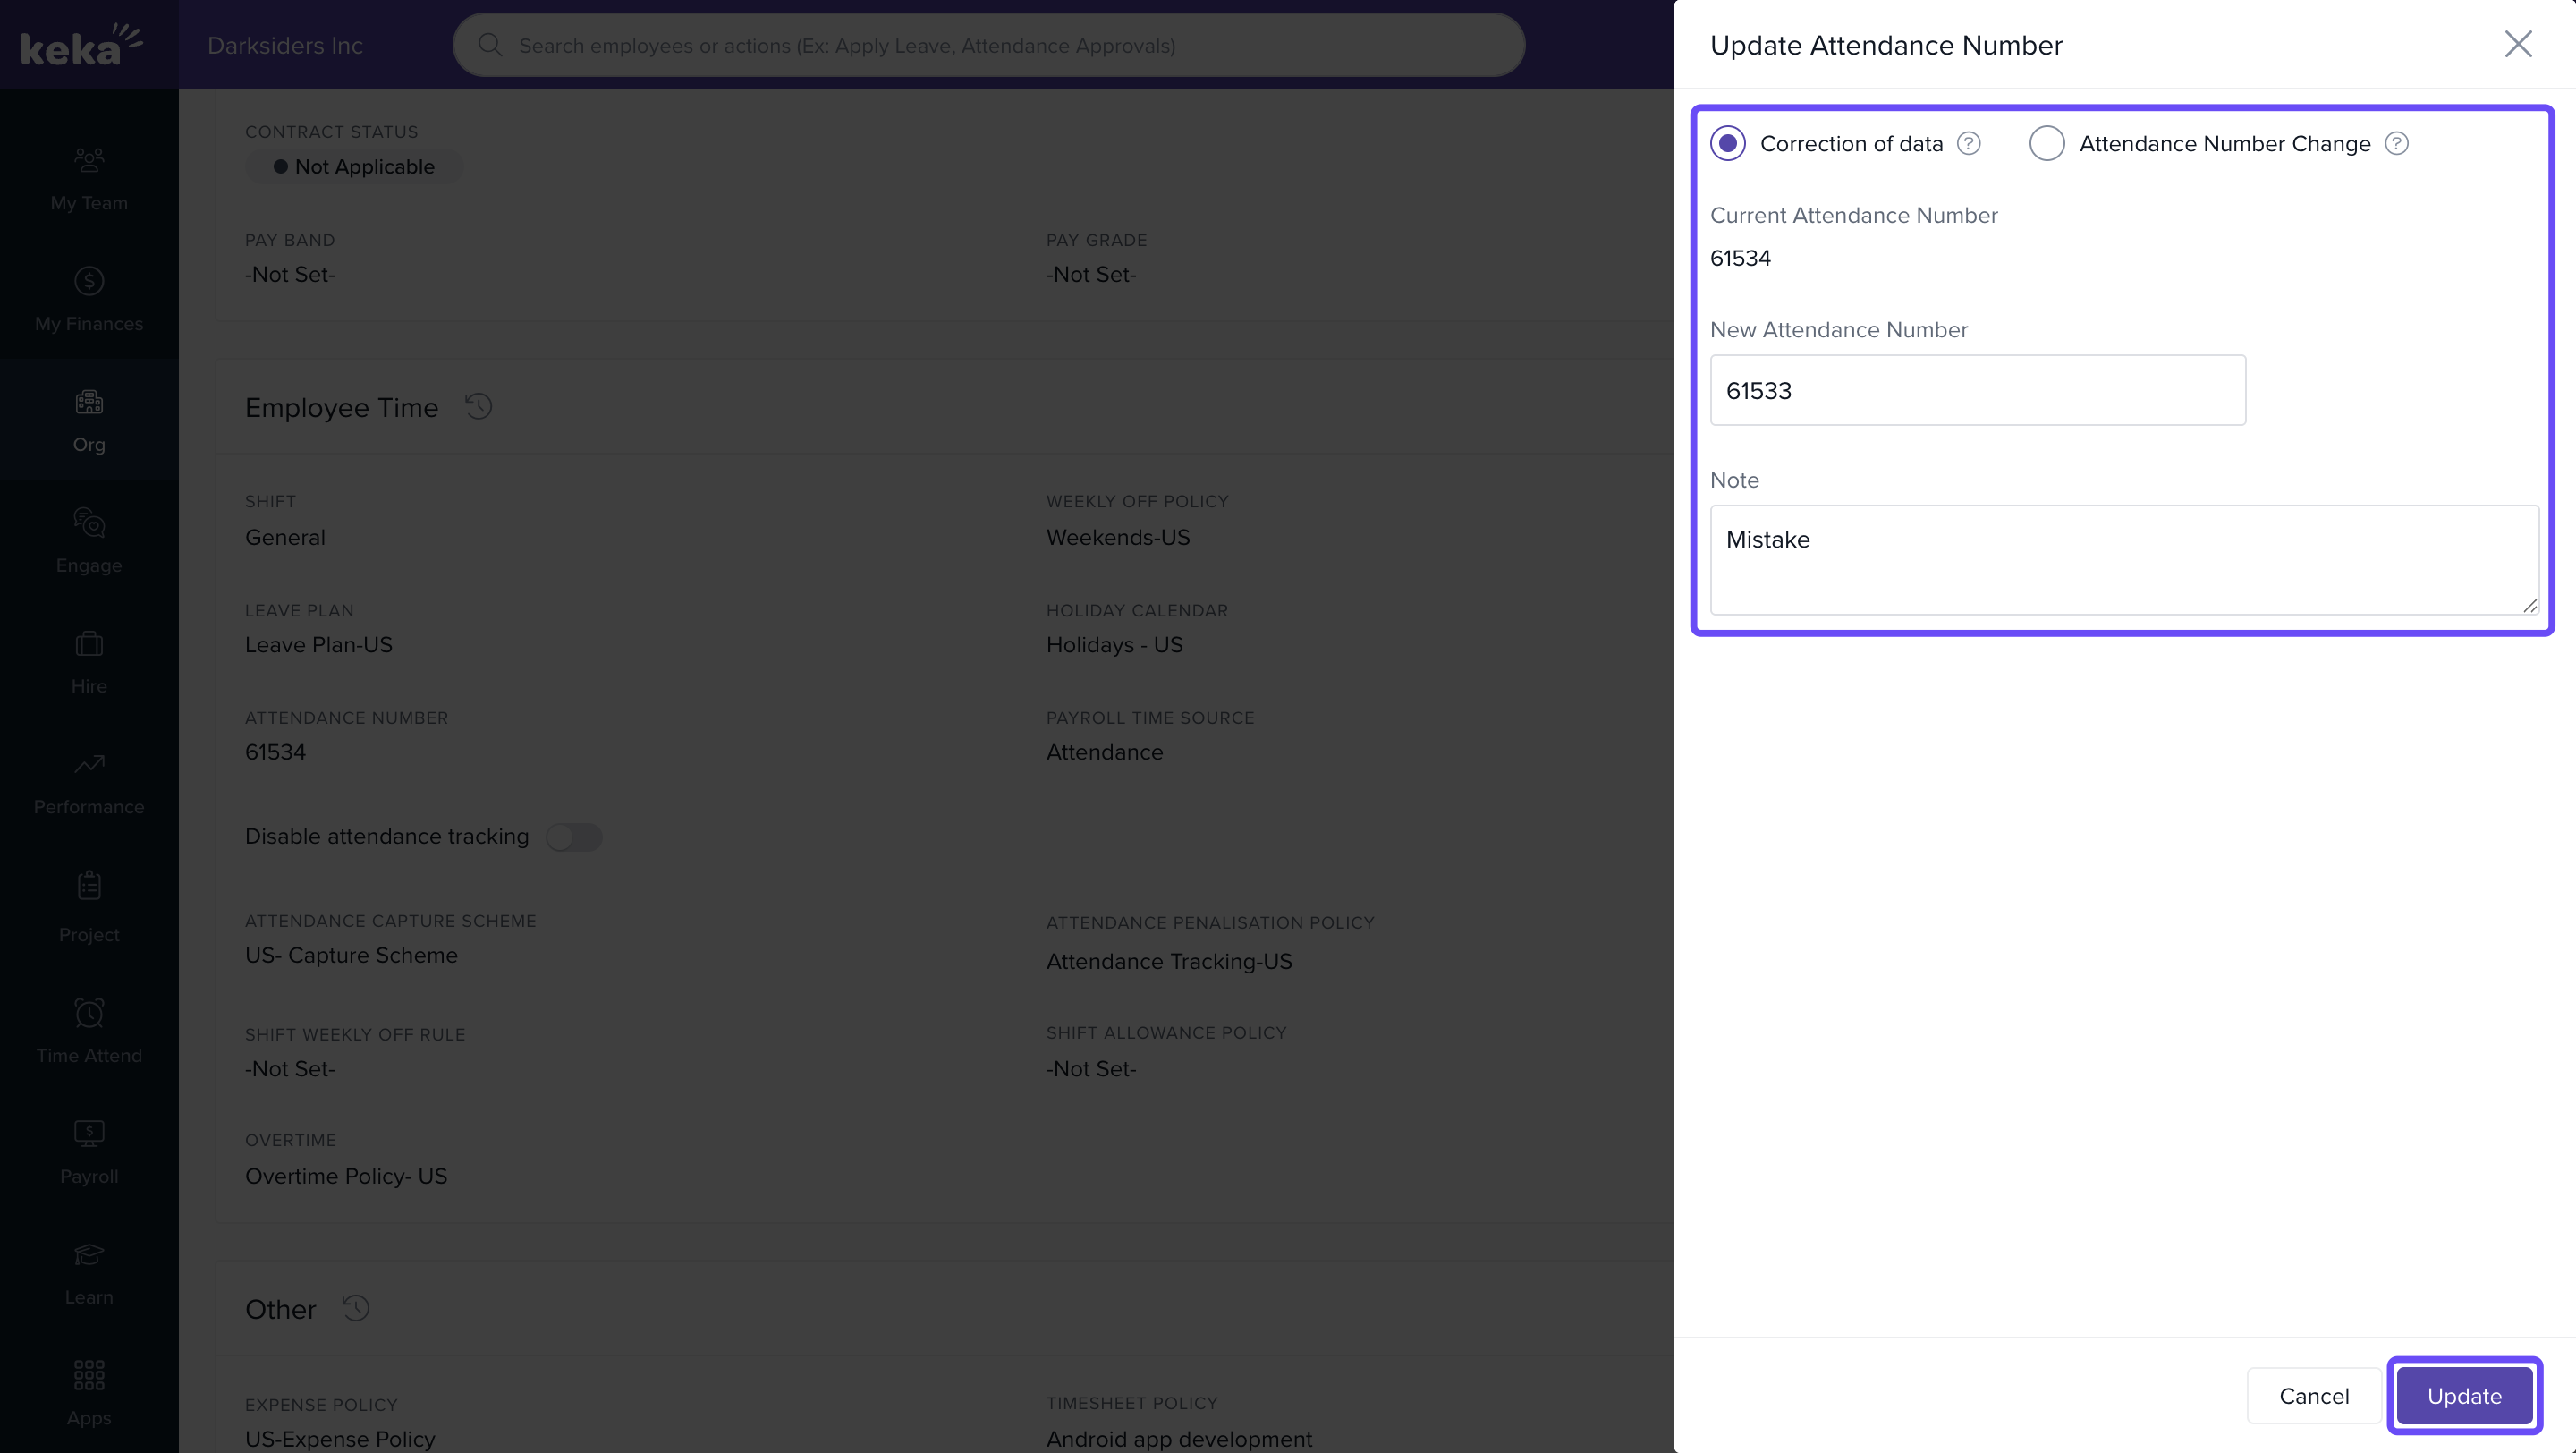This screenshot has height=1453, width=2576.
Task: Open the Performance module
Action: click(89, 783)
